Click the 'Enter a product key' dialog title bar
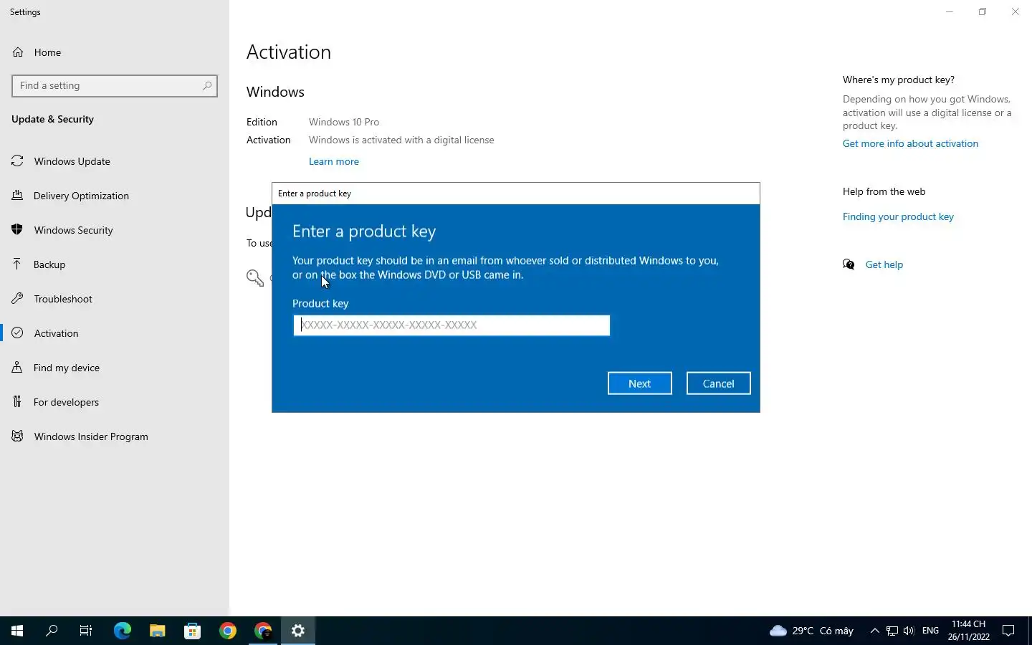1032x645 pixels. (516, 193)
